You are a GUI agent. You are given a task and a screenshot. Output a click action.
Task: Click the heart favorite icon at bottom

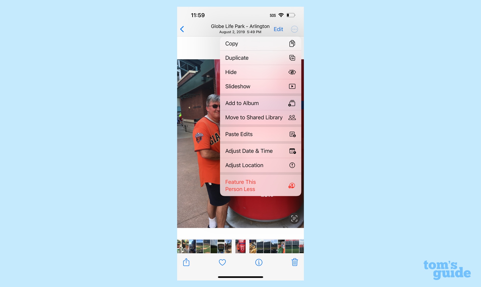pyautogui.click(x=222, y=262)
